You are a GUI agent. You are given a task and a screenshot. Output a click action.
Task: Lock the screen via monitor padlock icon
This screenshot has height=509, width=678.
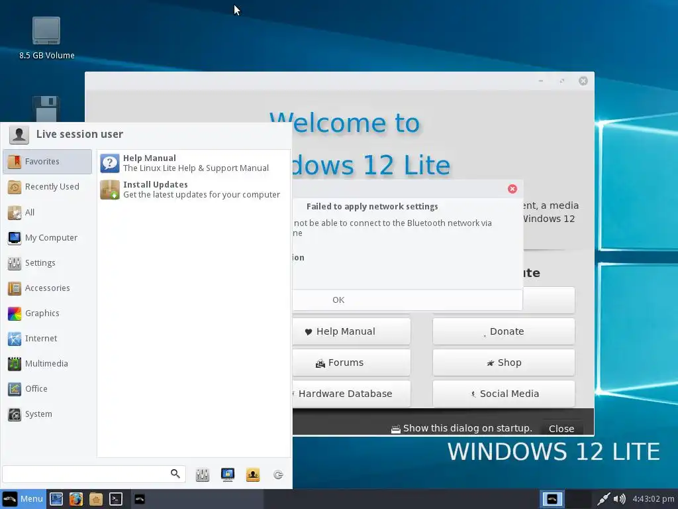(228, 475)
